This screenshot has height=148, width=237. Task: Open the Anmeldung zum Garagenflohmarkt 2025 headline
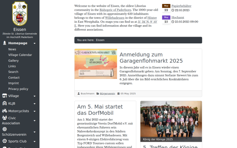[151, 58]
